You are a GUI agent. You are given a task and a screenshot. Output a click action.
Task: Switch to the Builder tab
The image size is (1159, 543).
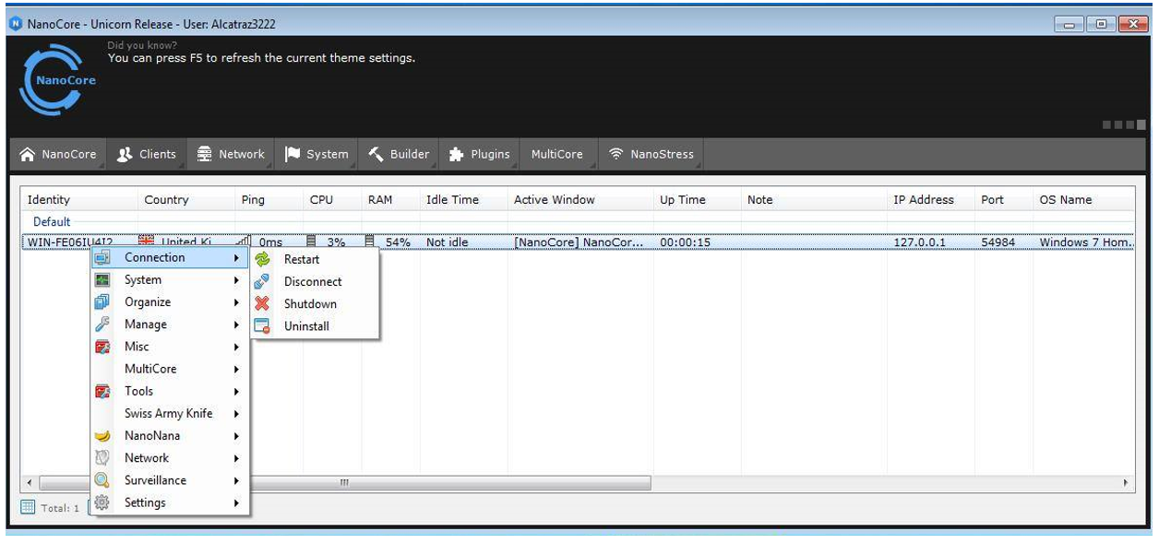click(x=399, y=154)
